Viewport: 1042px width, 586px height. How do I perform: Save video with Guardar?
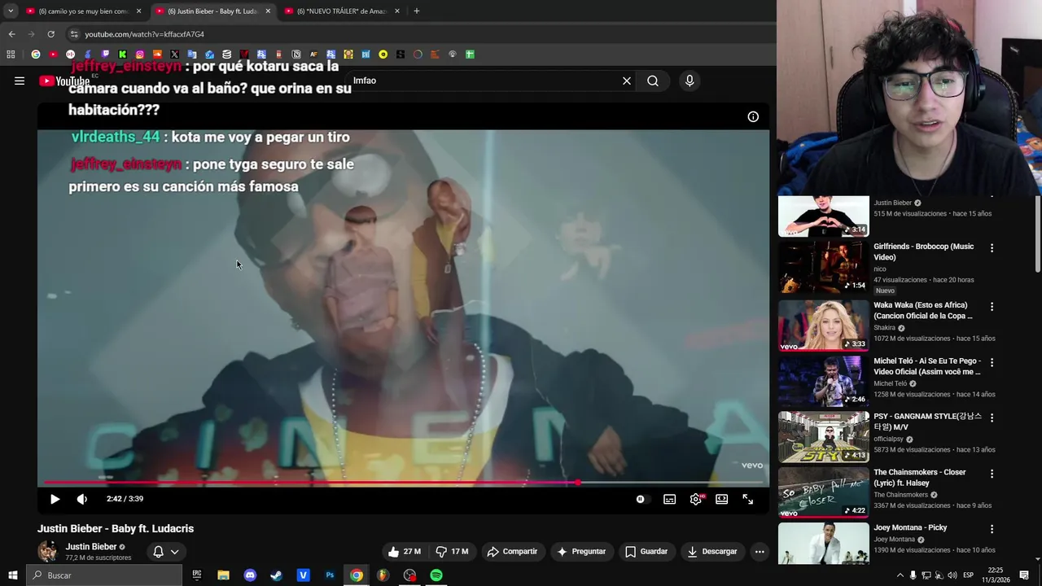(x=646, y=551)
